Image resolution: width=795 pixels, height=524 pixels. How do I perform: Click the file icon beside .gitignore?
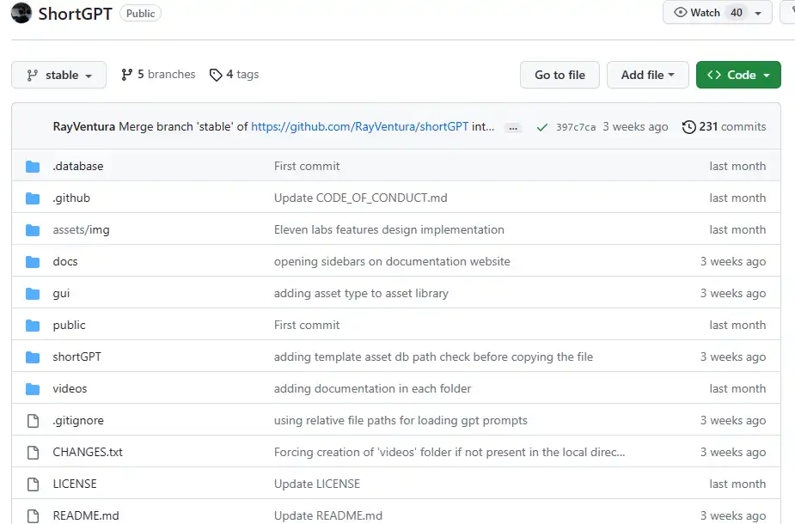tap(33, 421)
